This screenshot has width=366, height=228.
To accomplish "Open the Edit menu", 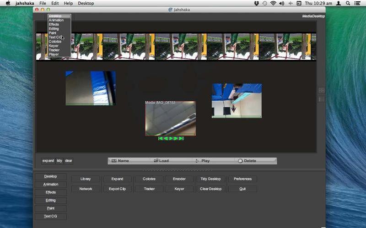I will [55, 3].
